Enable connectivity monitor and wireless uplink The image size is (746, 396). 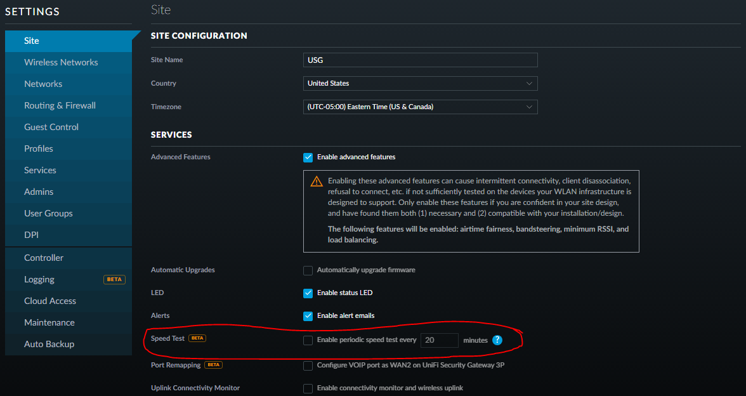click(x=308, y=388)
